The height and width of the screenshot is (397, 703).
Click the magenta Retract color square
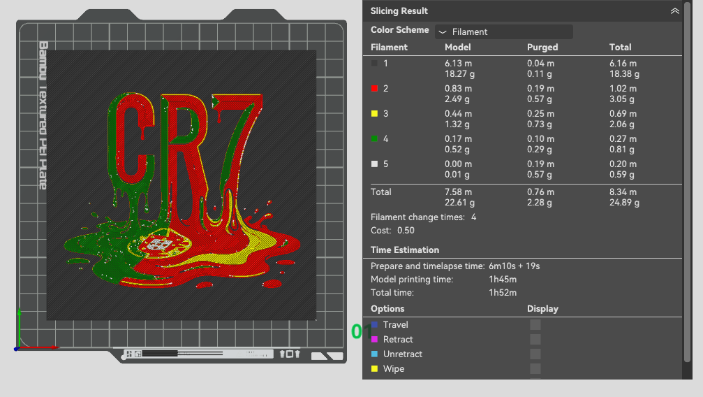point(374,340)
